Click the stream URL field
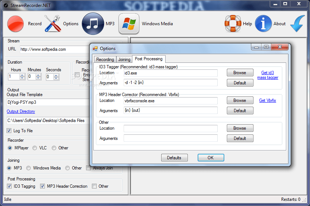 point(55,49)
